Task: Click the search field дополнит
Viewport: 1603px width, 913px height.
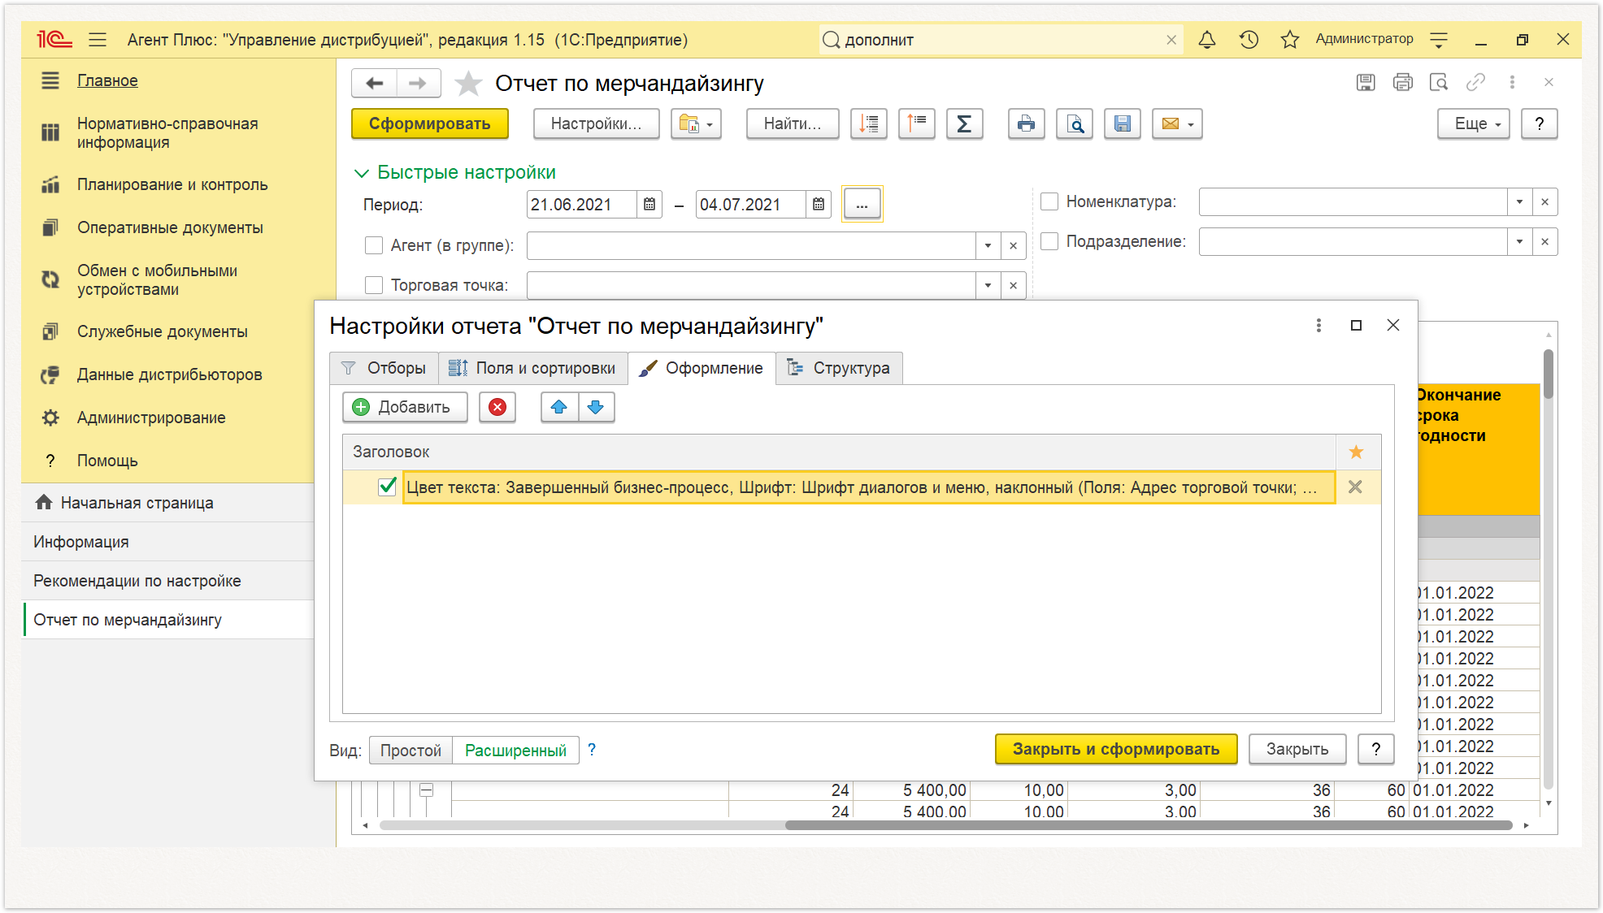Action: click(x=1000, y=40)
